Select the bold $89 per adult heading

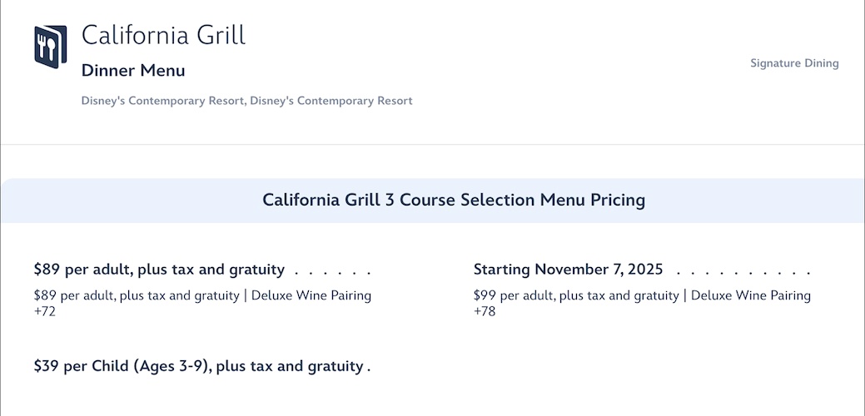pyautogui.click(x=159, y=270)
